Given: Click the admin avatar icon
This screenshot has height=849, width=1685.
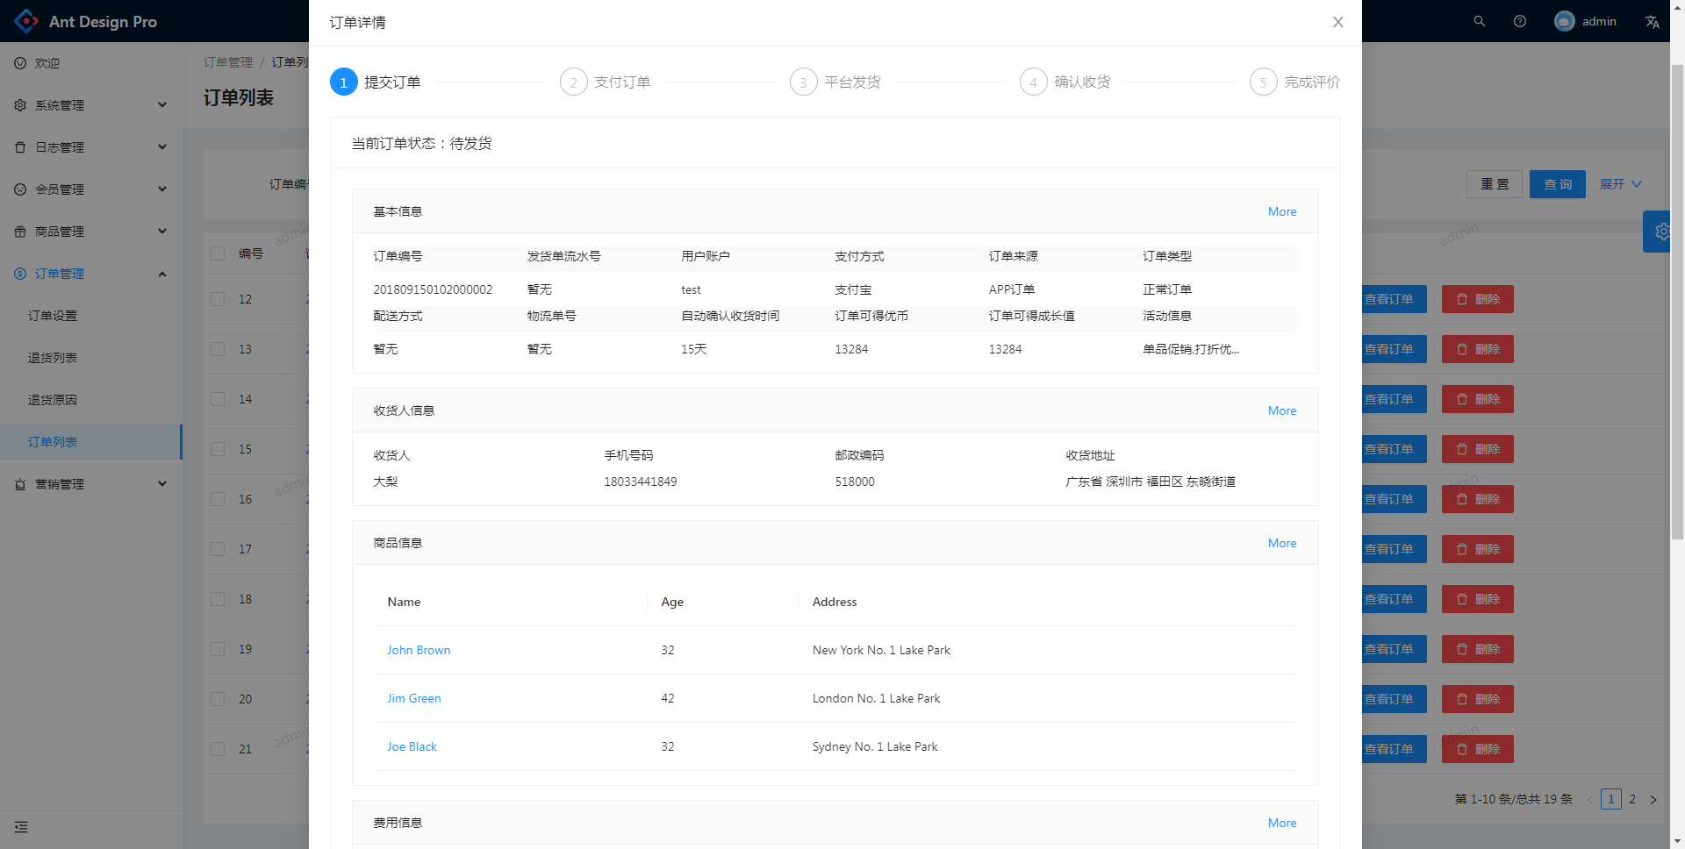Looking at the screenshot, I should (x=1564, y=21).
